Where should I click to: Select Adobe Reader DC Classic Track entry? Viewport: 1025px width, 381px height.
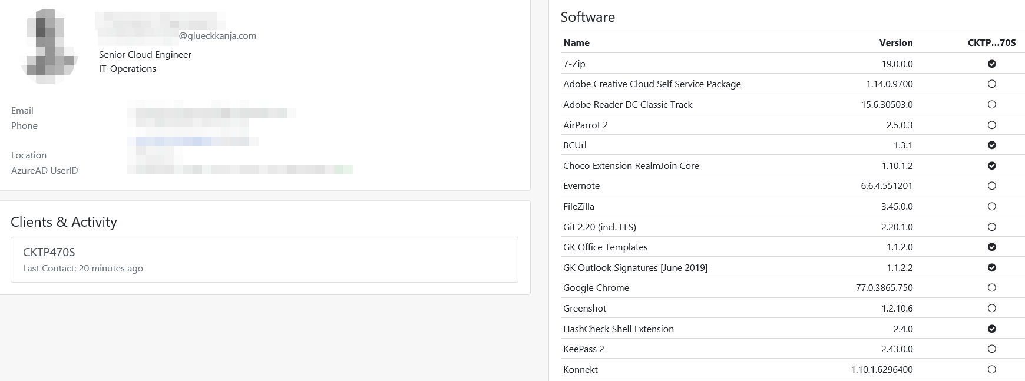click(x=628, y=104)
